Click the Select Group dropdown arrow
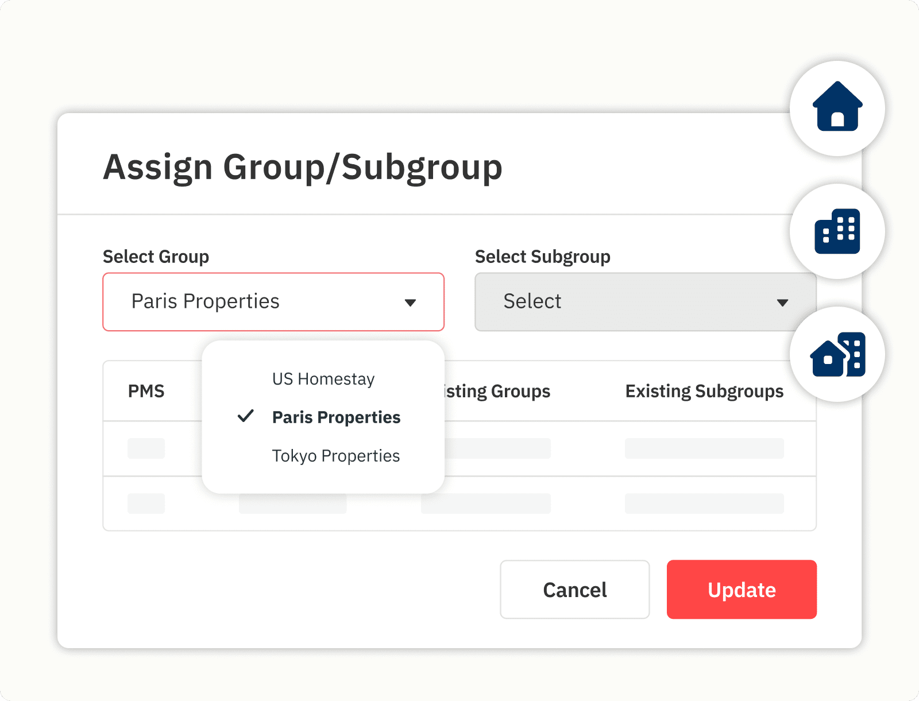Screen dimensions: 919x701 pos(410,303)
